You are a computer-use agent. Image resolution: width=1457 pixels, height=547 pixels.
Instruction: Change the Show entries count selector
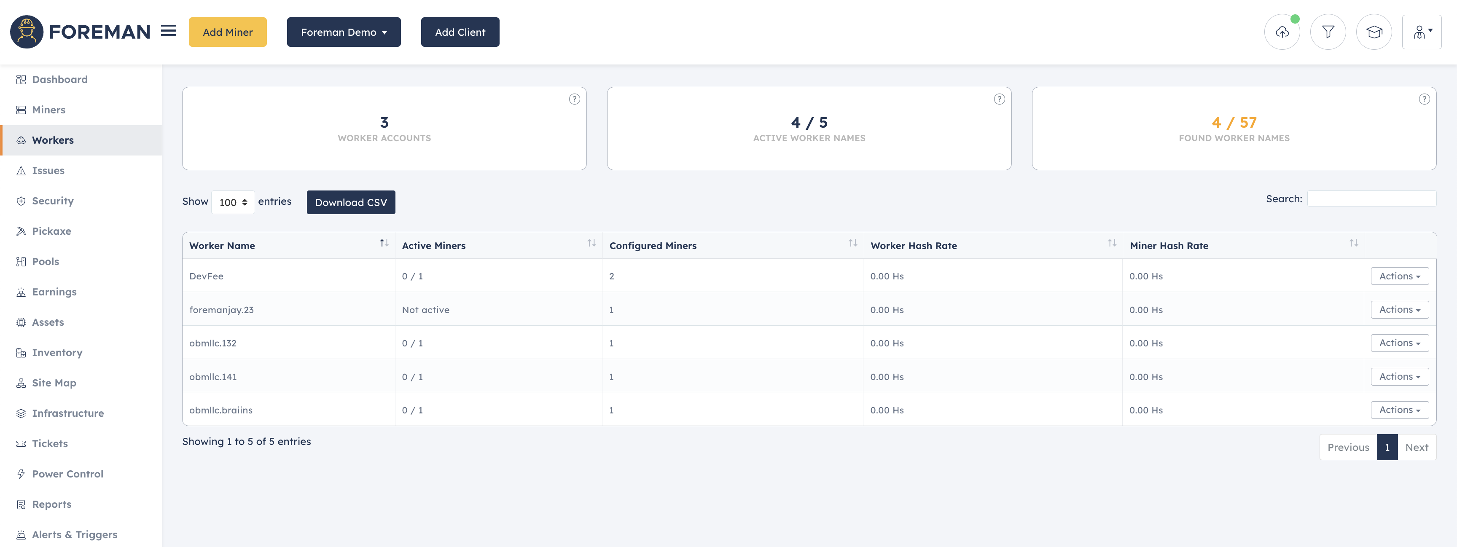(x=232, y=203)
